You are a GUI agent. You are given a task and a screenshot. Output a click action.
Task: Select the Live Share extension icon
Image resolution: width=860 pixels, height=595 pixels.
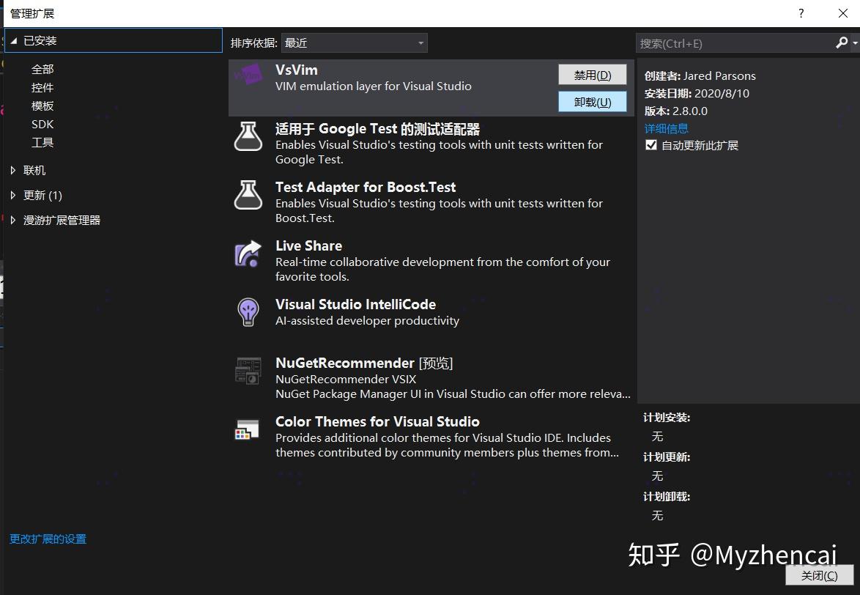248,254
